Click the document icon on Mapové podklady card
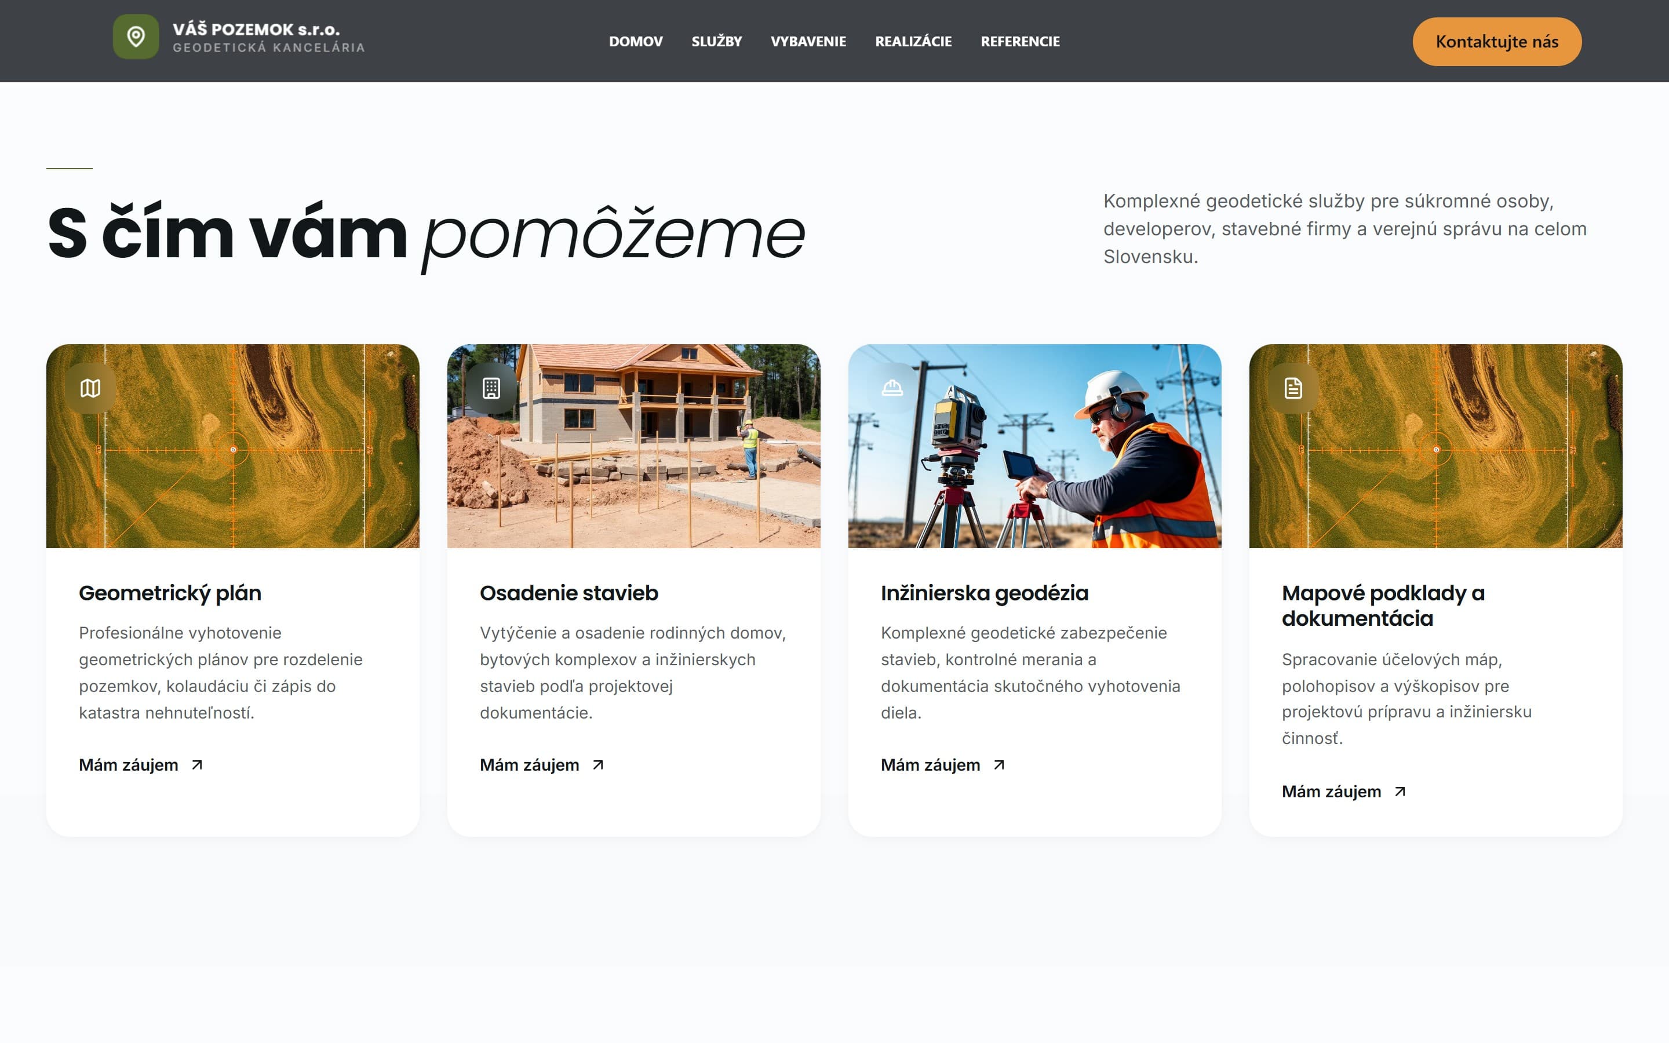The width and height of the screenshot is (1669, 1043). 1293,388
